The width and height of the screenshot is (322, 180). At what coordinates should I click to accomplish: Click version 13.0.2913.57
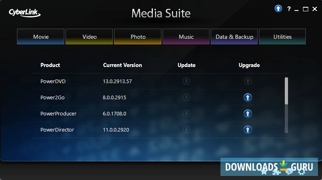[117, 81]
